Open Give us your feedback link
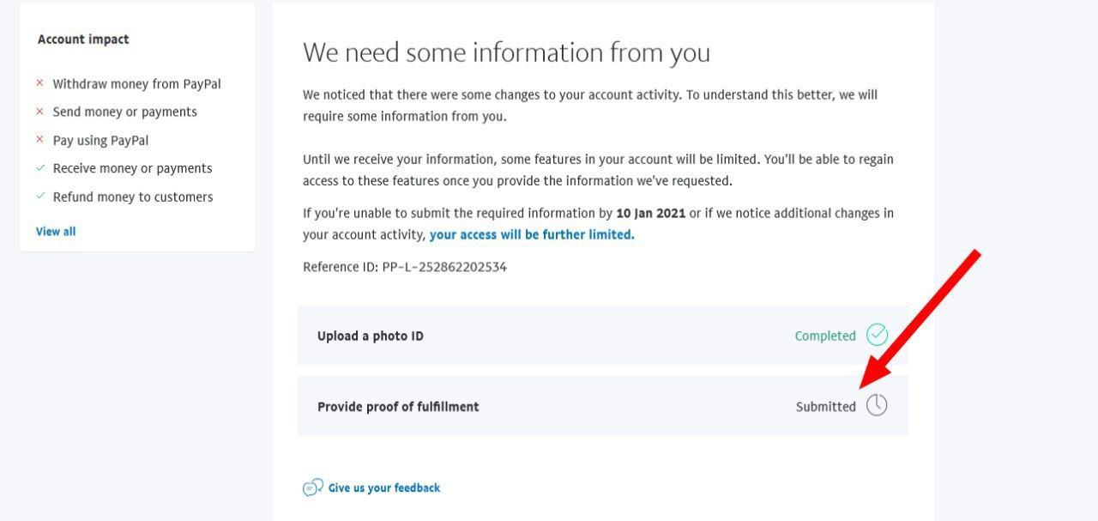The image size is (1098, 521). 384,488
